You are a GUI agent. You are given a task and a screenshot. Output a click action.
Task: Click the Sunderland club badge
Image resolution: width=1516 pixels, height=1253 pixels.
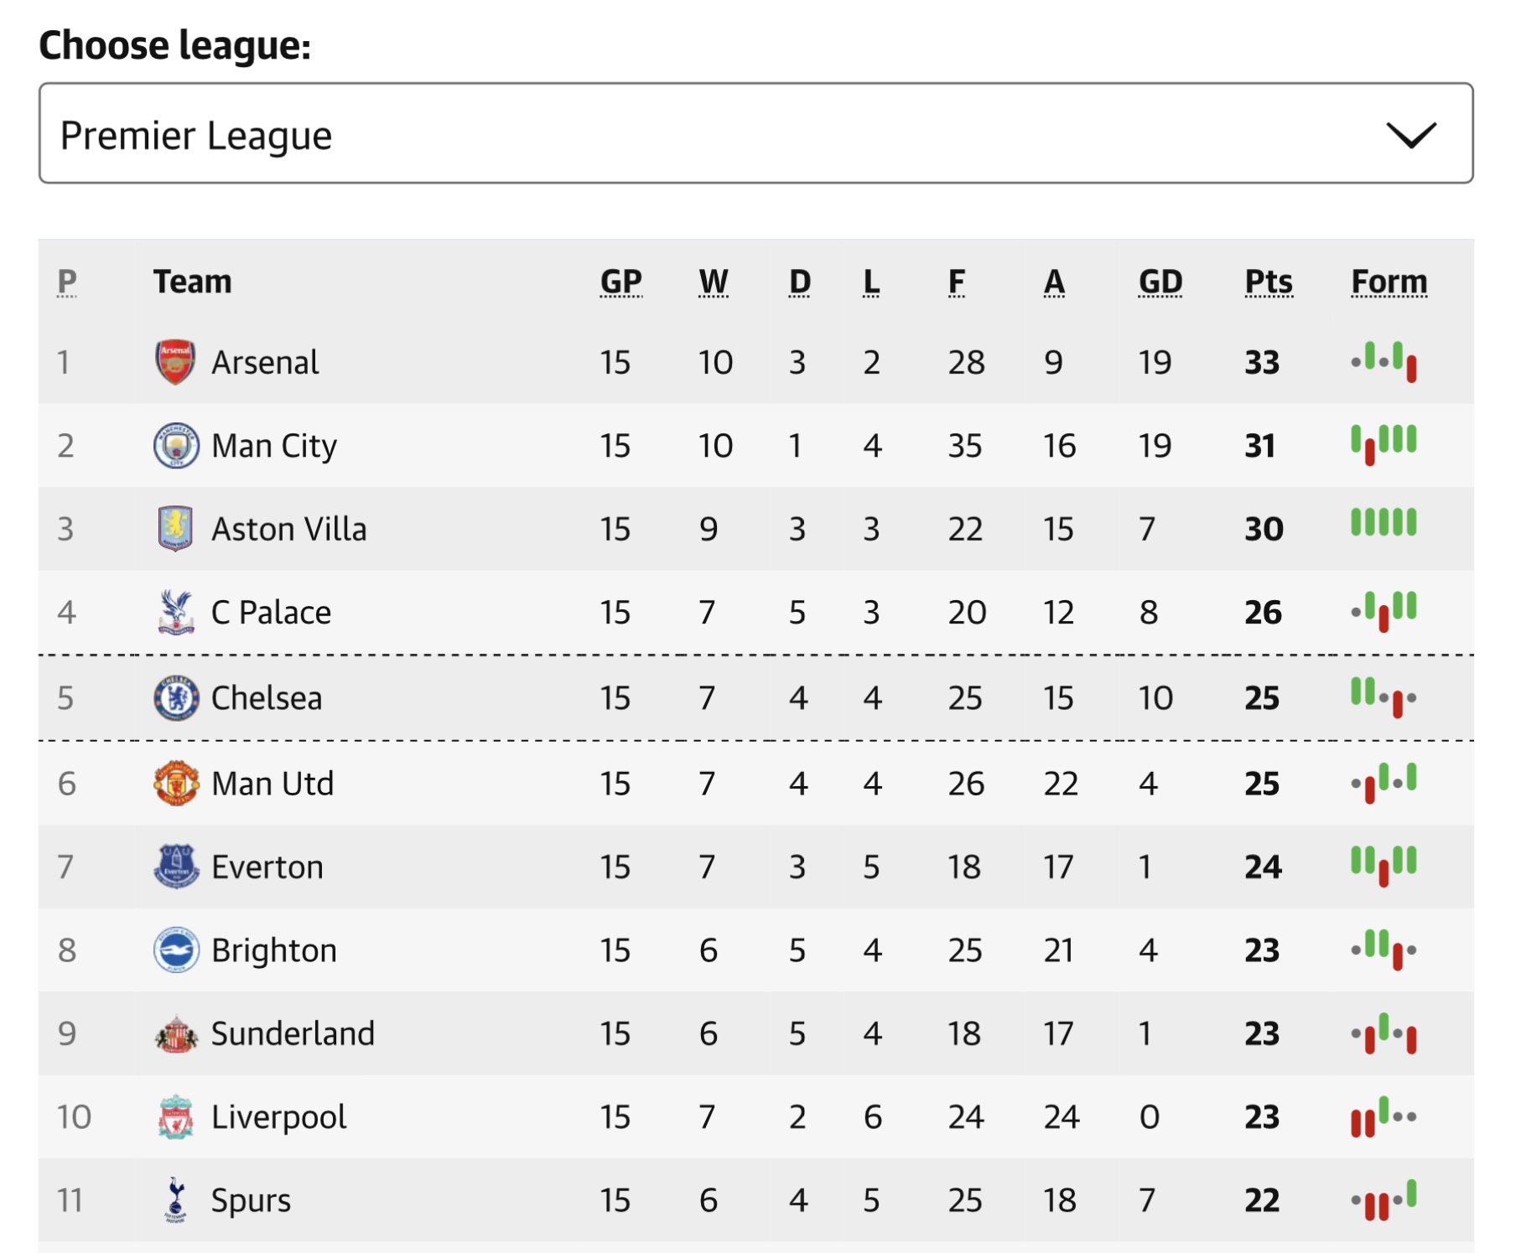[176, 1033]
